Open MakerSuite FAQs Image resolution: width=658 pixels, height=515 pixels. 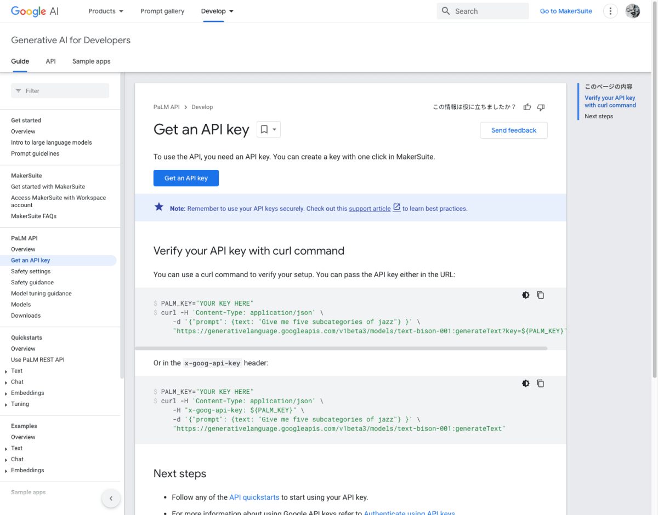point(33,216)
